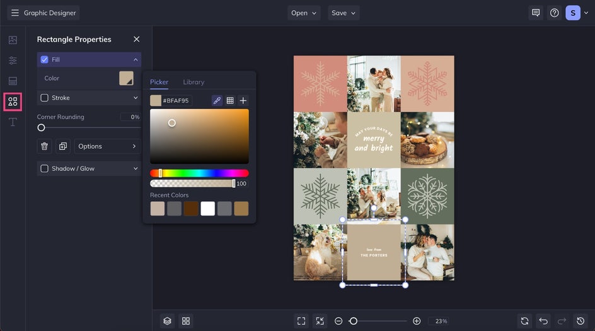
Task: Select the dark brown recent color swatch
Action: point(191,209)
